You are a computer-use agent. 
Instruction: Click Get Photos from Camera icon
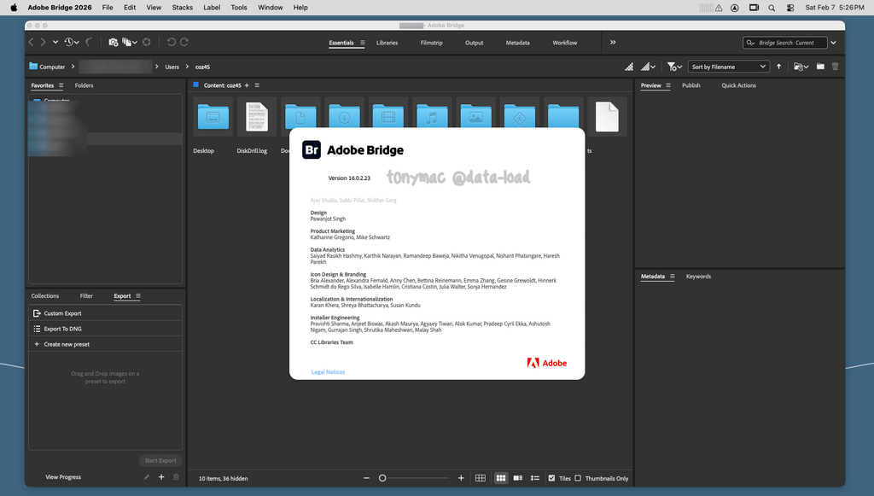click(114, 43)
